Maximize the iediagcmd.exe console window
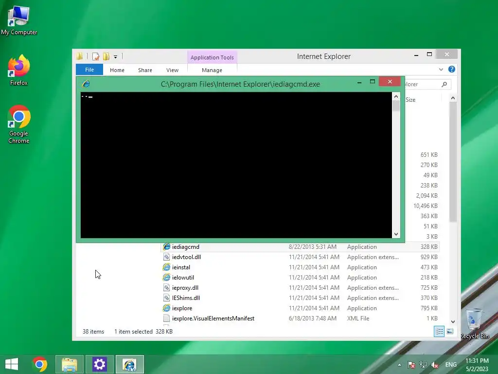The image size is (498, 374). click(373, 82)
